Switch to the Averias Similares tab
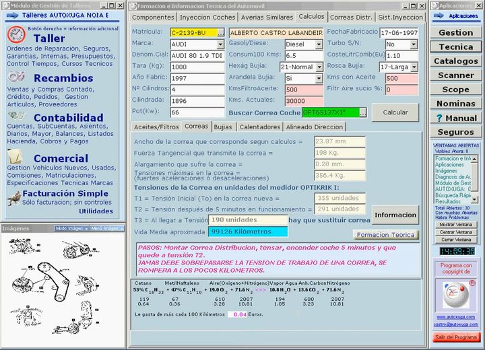485x350 pixels. pyautogui.click(x=267, y=17)
